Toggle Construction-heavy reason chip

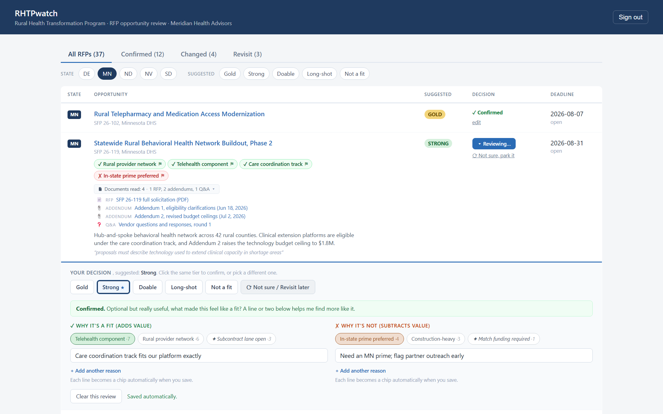tap(436, 339)
